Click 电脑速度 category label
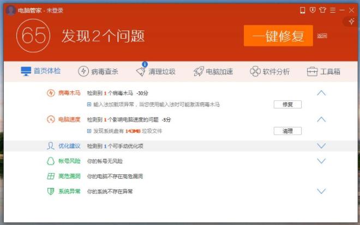This screenshot has width=360, height=225. (x=69, y=119)
